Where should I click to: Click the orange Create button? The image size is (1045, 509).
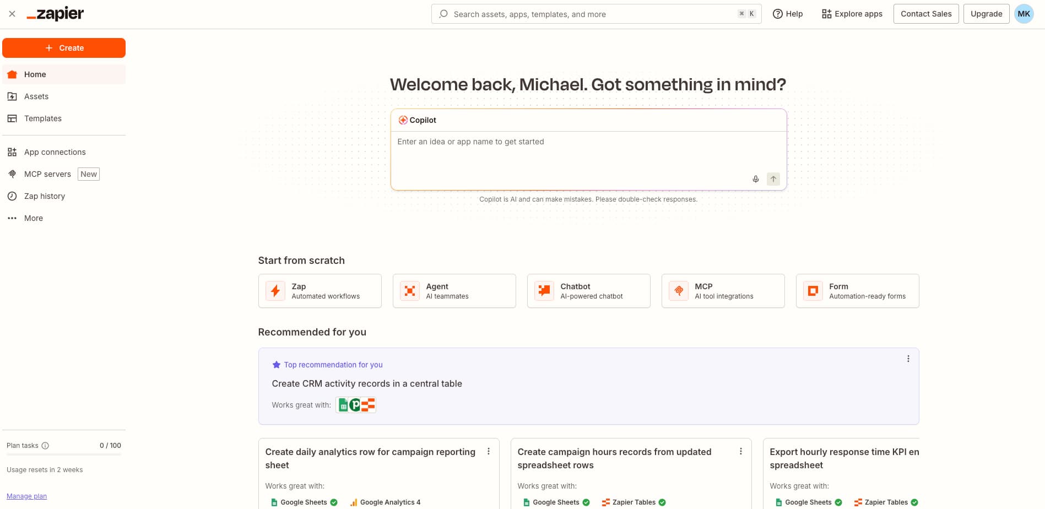[x=64, y=48]
